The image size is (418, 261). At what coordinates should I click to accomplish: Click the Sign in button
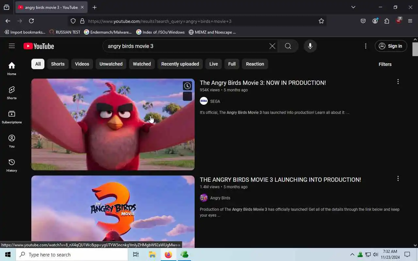point(391,46)
